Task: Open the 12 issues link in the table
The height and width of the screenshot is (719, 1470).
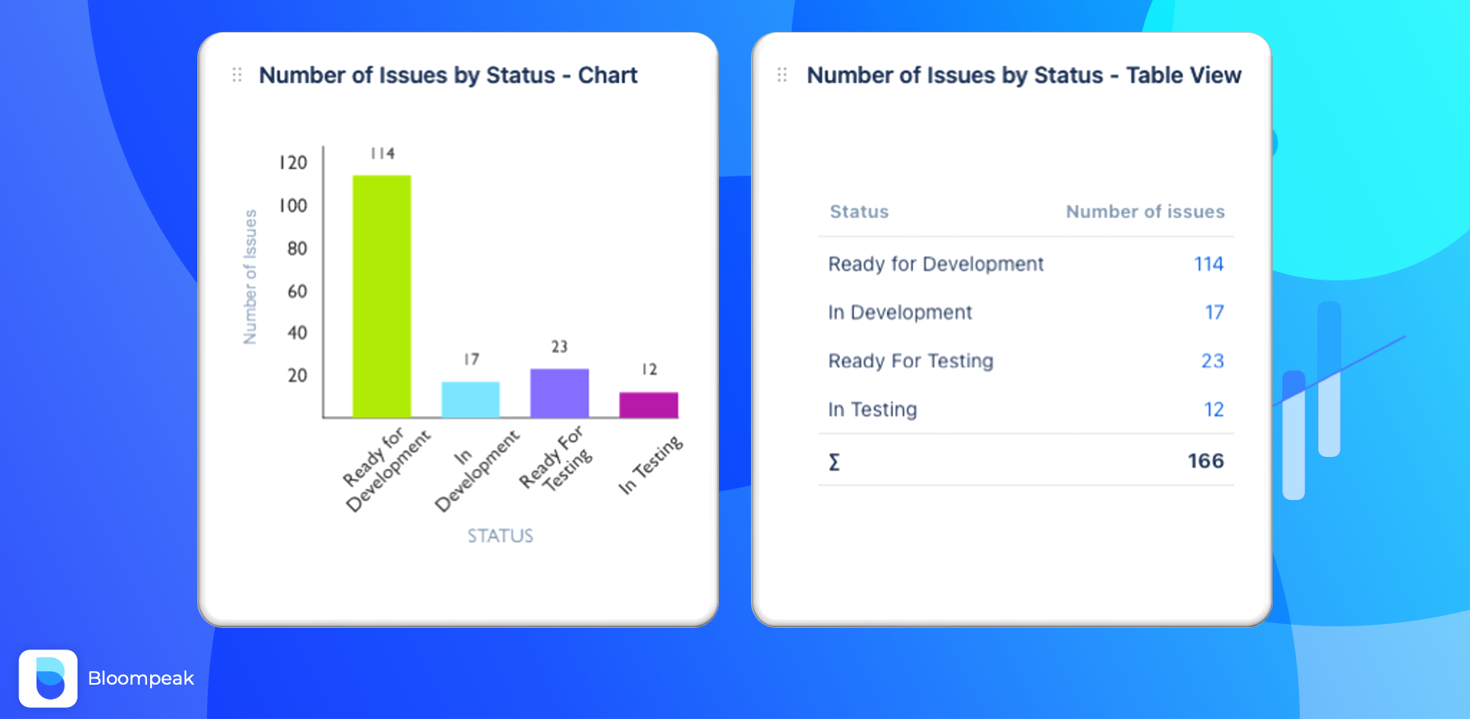Action: tap(1214, 410)
